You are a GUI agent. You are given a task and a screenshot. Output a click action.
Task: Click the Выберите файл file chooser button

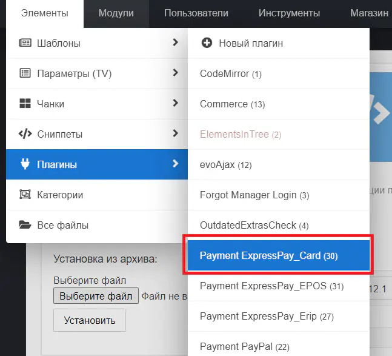point(96,297)
